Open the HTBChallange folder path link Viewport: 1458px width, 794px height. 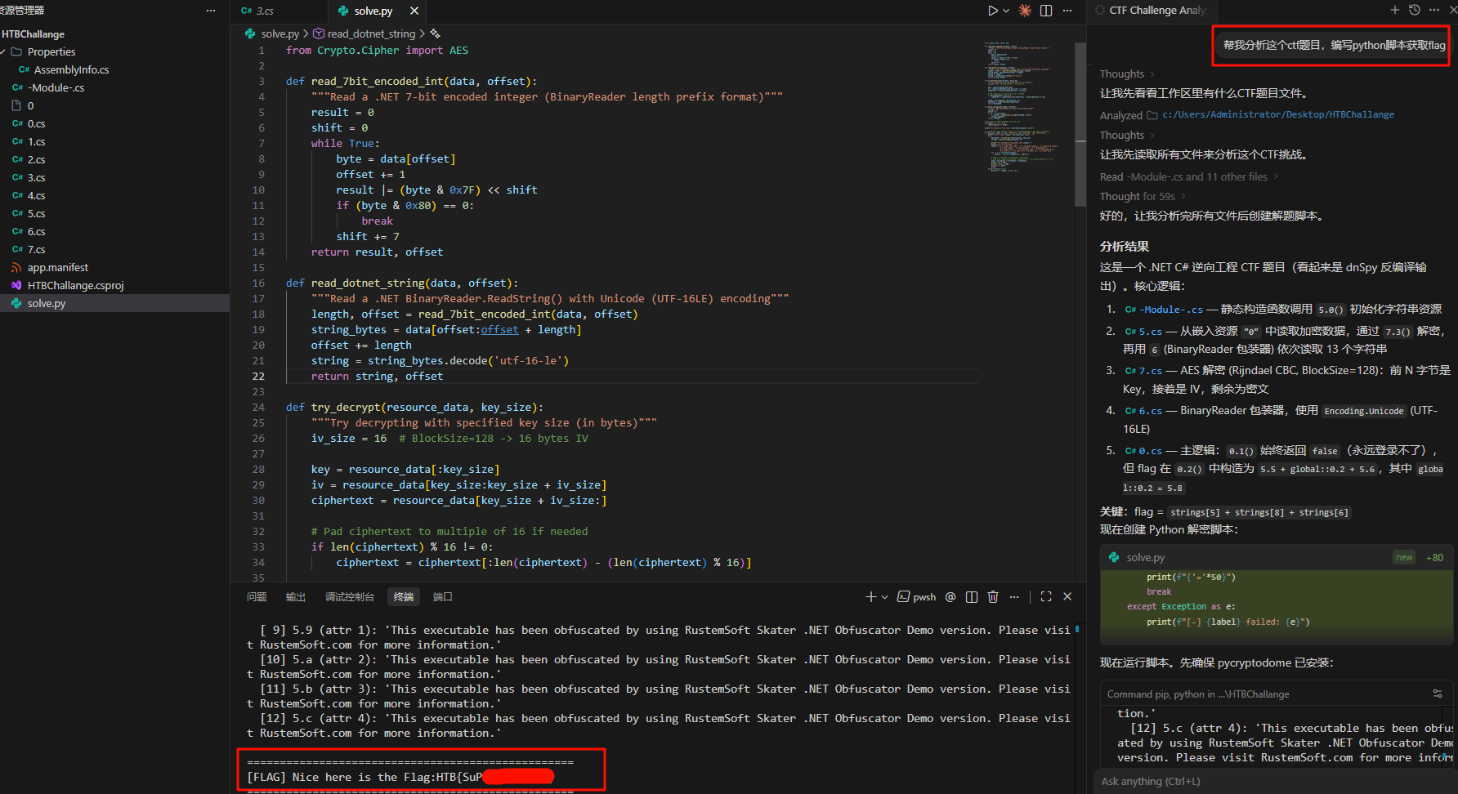tap(1277, 115)
